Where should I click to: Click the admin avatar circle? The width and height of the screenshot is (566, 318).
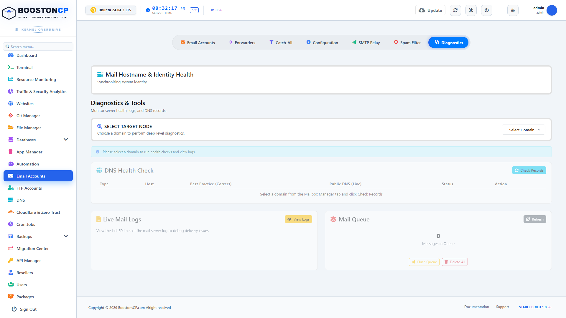point(552,10)
